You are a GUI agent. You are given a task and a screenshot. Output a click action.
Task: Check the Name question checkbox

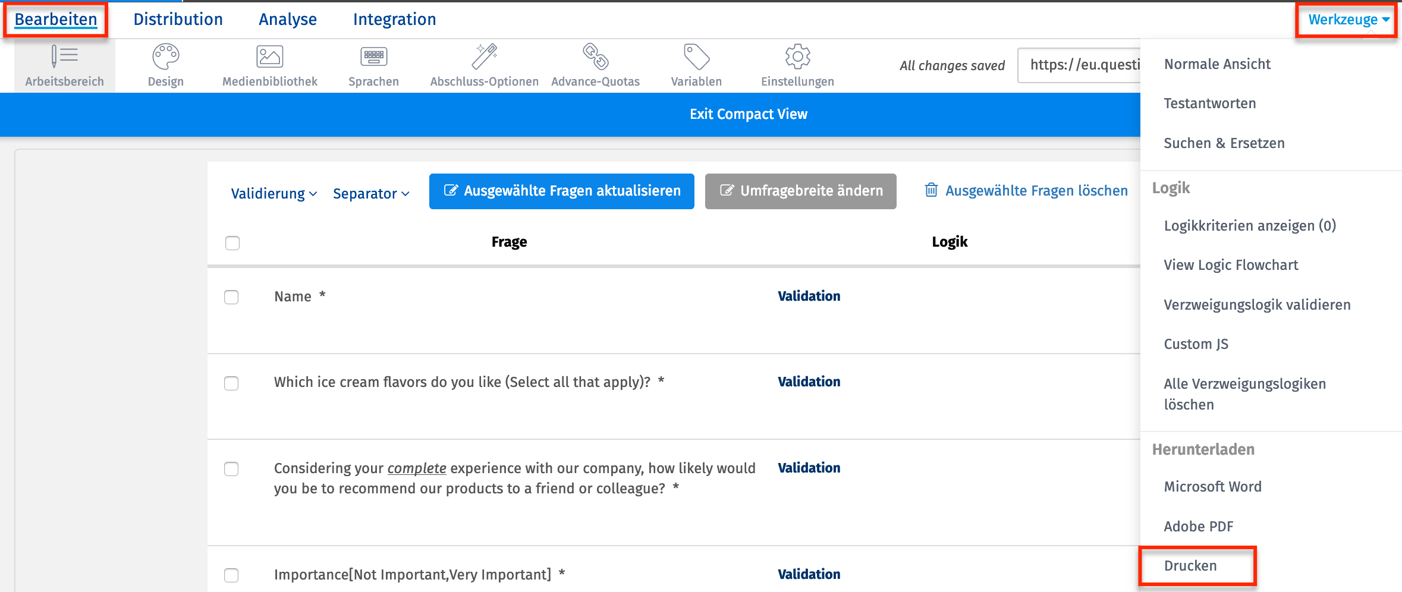point(231,297)
